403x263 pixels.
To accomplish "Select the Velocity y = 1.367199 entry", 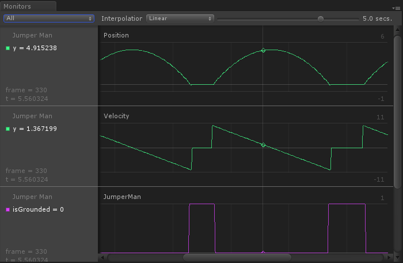I will [35, 129].
